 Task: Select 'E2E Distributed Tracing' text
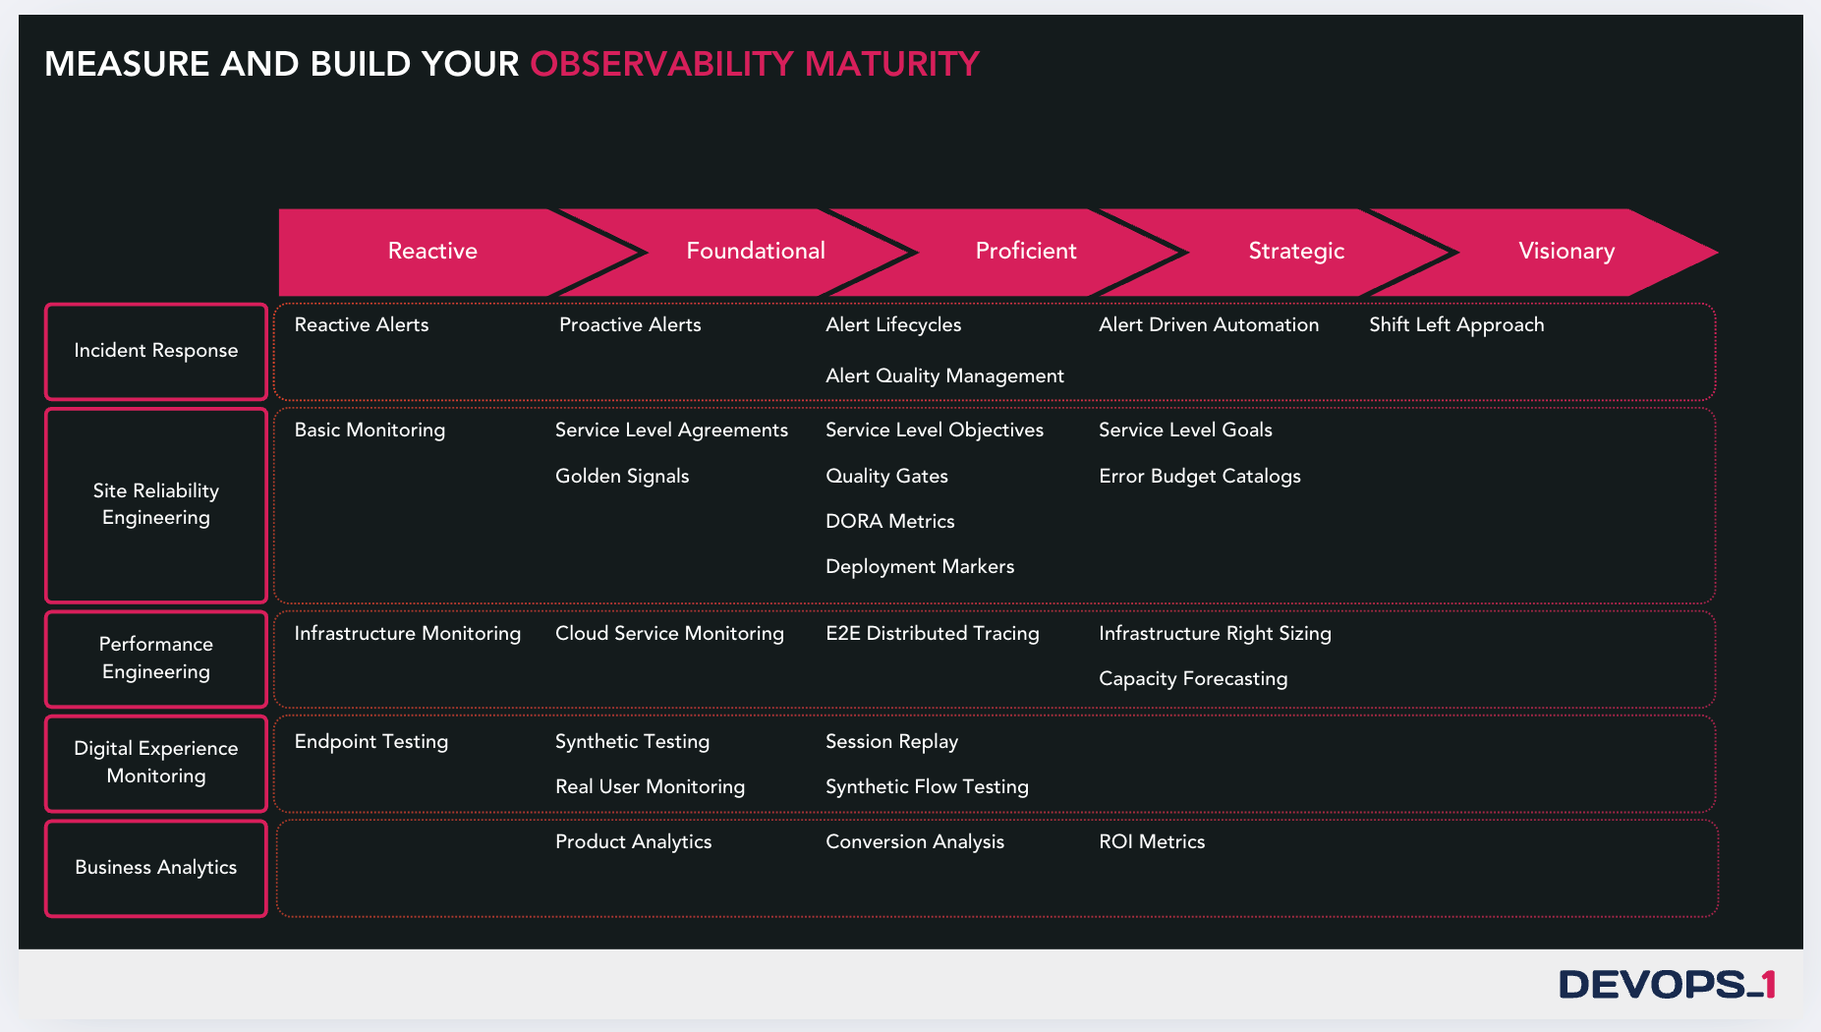pos(933,634)
